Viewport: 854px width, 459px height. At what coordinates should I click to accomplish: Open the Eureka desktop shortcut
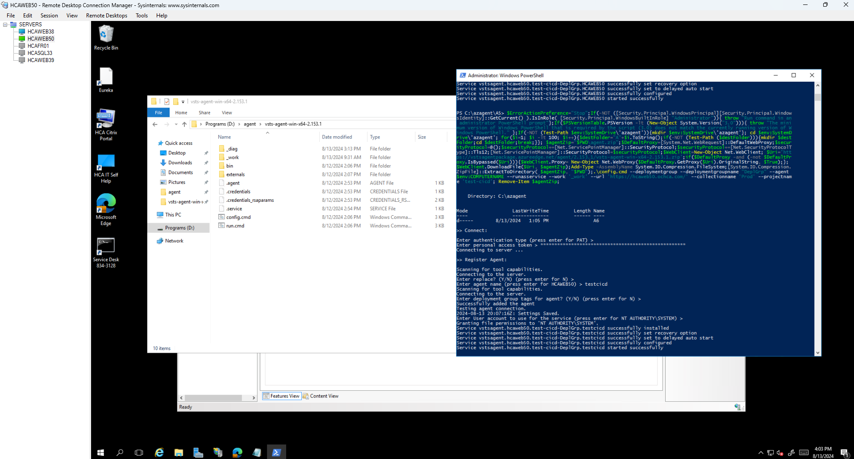106,80
